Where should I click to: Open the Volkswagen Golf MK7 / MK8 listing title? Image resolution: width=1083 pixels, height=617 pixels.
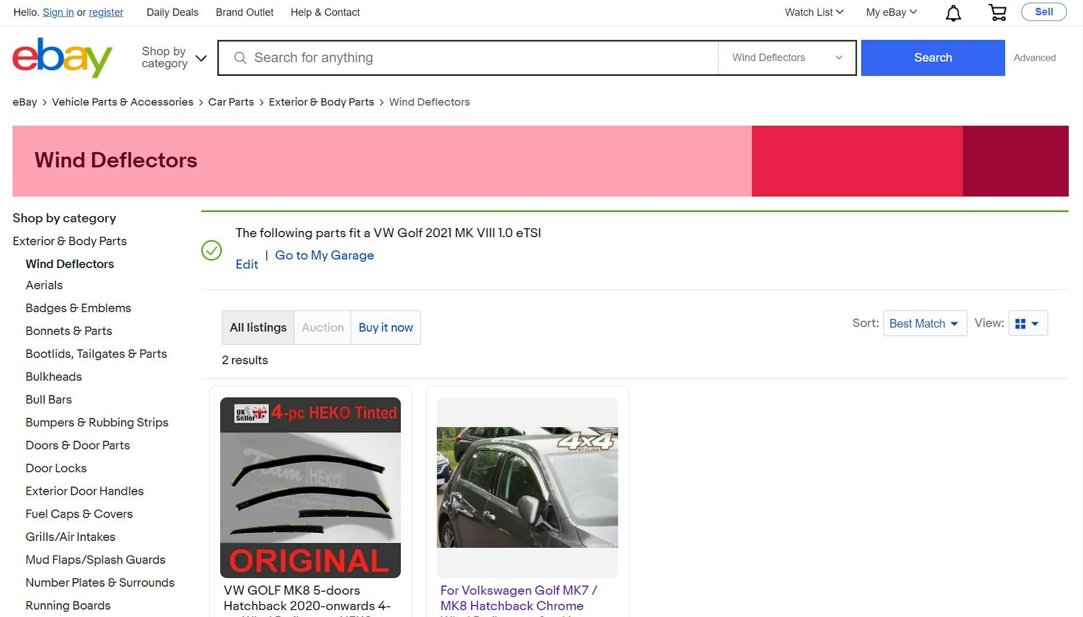click(519, 601)
